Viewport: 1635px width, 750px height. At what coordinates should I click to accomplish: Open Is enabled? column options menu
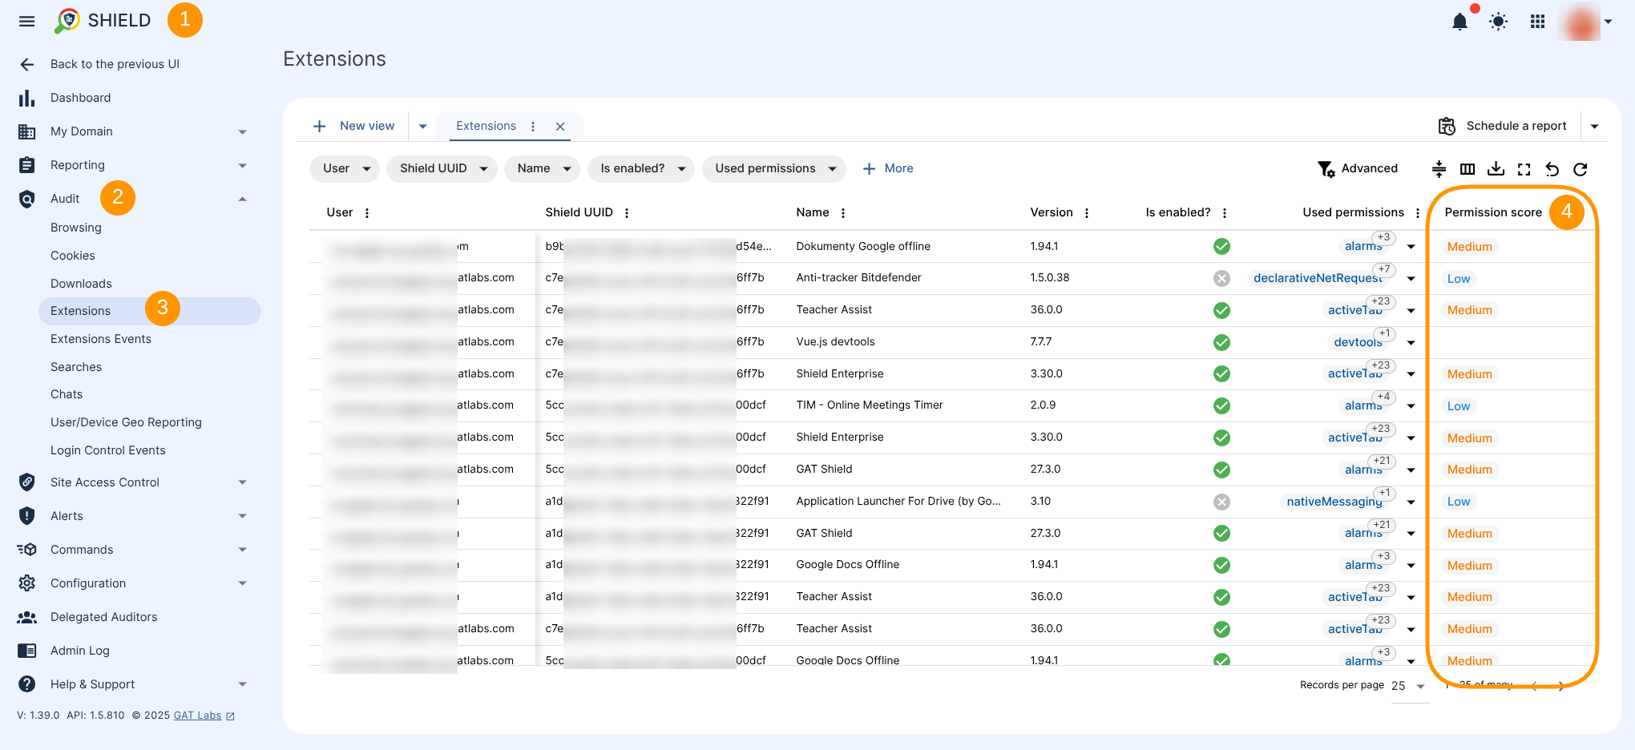[1225, 213]
